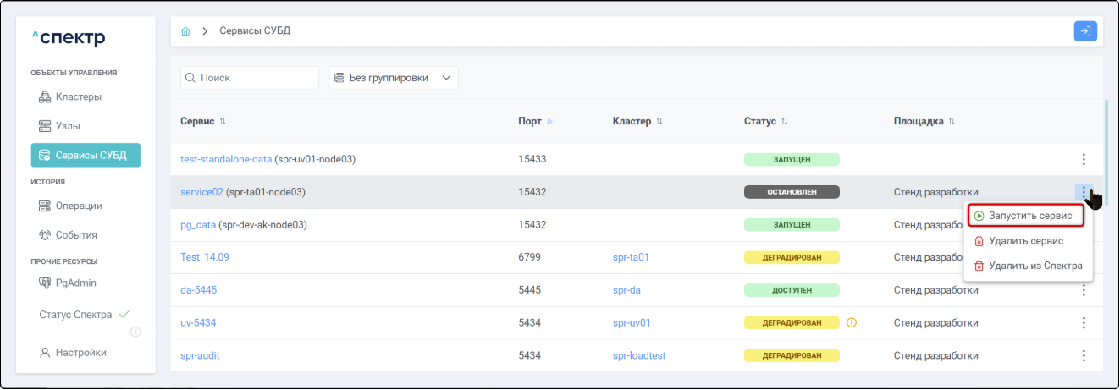Sort table by Сервис column
Screen dimensions: 1120x390
[x=223, y=122]
